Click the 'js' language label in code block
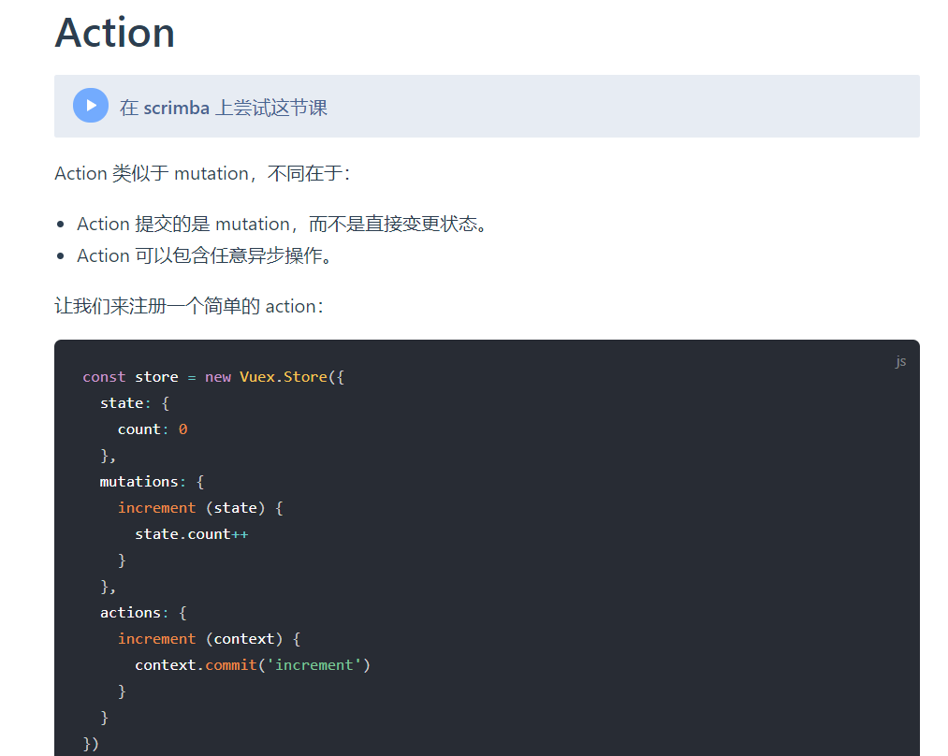Viewport: 948px width, 756px height. coord(900,361)
